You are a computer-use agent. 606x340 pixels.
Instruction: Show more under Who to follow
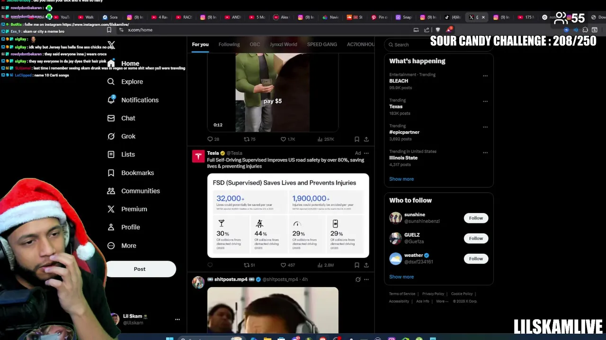coord(401,277)
